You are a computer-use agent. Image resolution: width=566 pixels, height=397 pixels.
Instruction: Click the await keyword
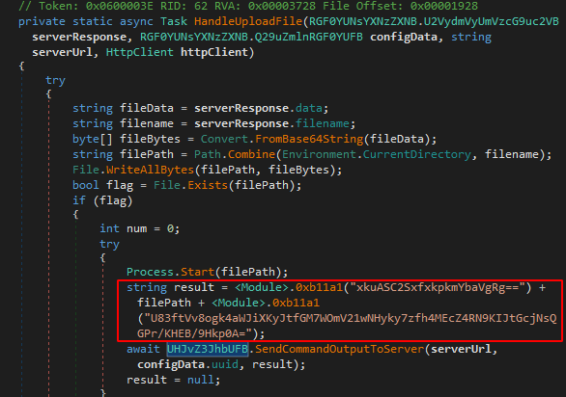tap(143, 349)
